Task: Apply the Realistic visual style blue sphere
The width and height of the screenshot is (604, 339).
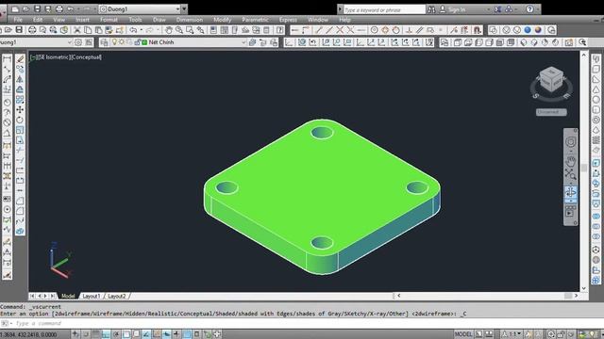Action: [528, 30]
